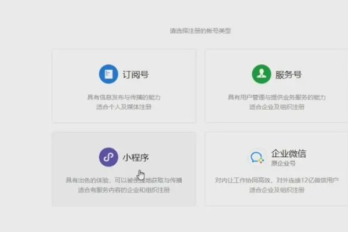The width and height of the screenshot is (348, 232).
Task: Click description 具有信息发布与传播的能力
Action: (x=124, y=97)
